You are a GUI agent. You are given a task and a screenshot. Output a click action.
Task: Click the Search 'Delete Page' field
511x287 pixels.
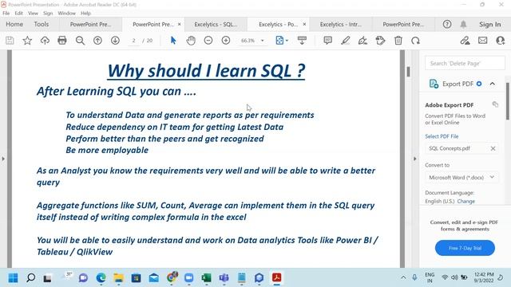465,63
